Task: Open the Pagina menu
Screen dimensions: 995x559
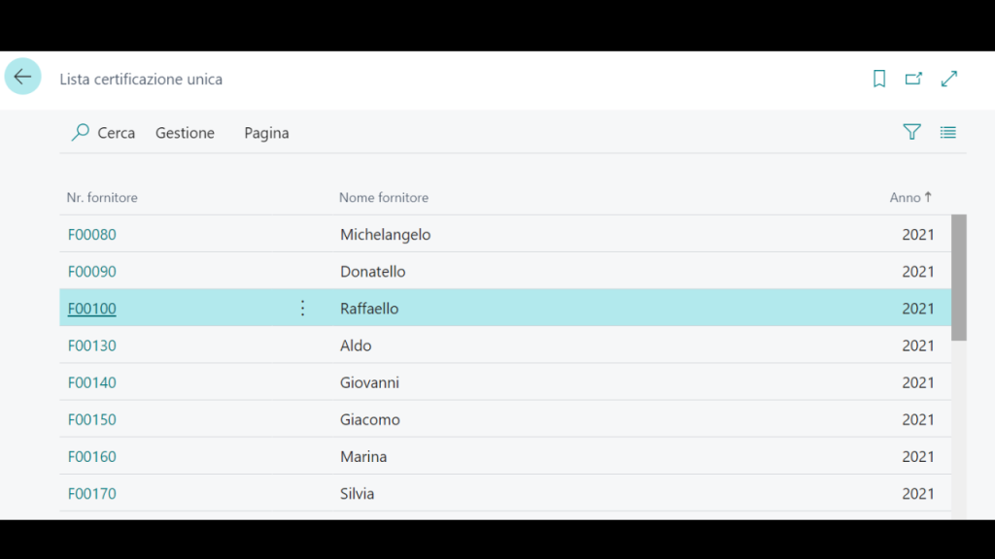Action: 266,133
